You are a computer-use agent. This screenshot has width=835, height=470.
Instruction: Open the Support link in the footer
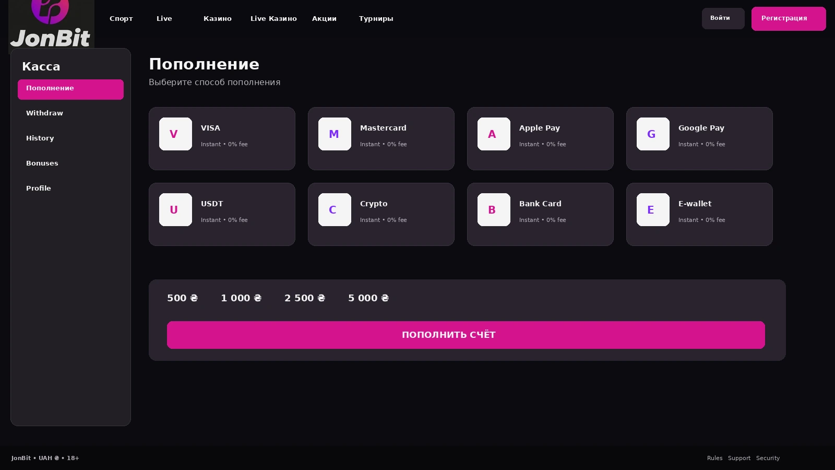[x=739, y=459]
